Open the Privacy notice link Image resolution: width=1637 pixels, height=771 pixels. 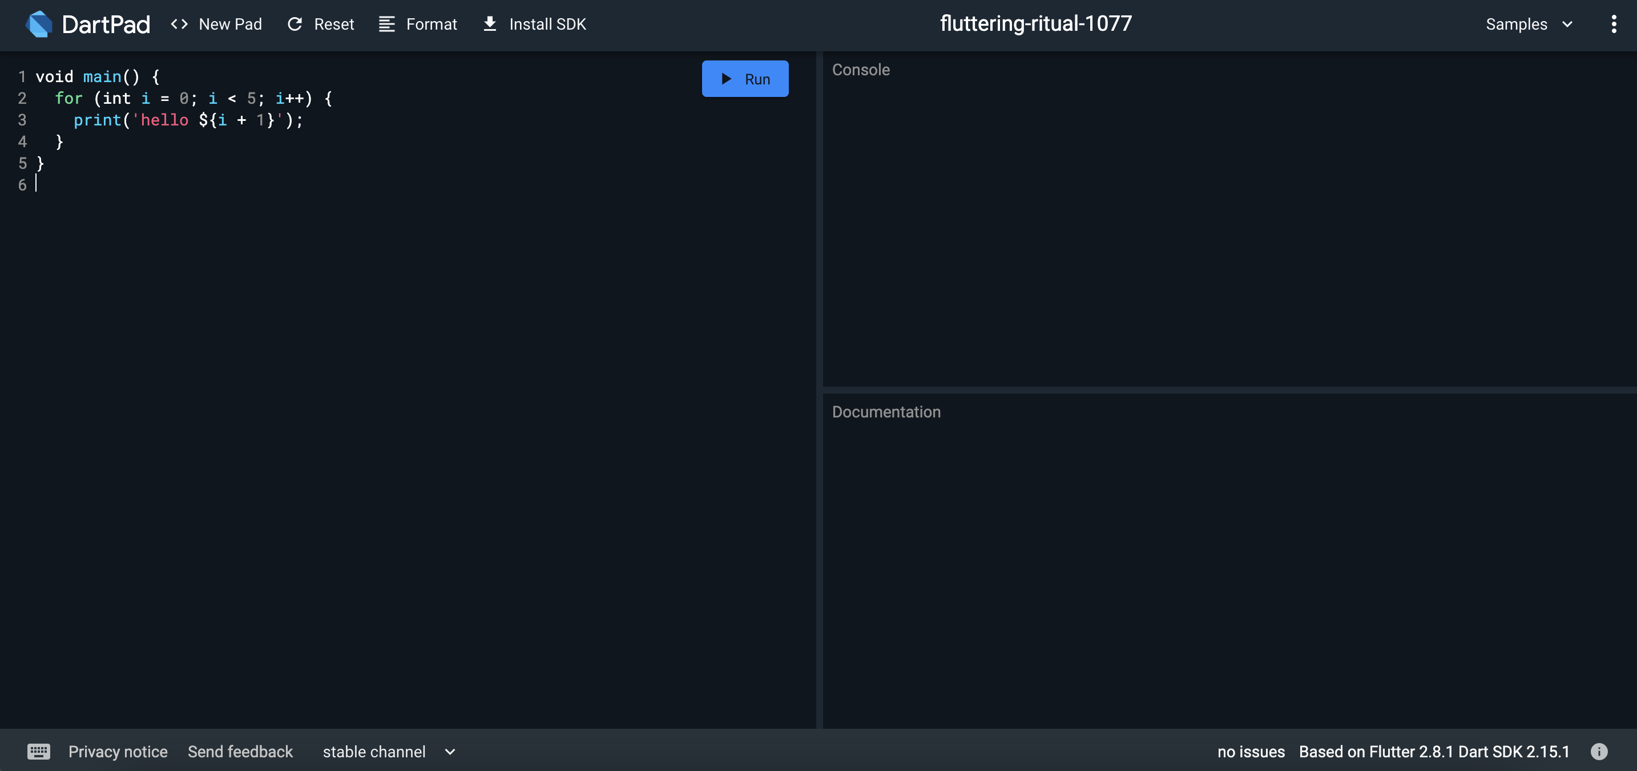tap(118, 751)
